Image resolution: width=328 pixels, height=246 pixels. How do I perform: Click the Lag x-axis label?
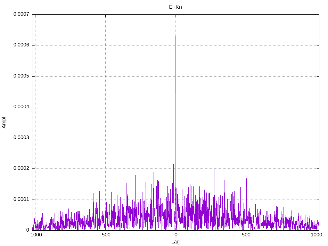pyautogui.click(x=175, y=242)
